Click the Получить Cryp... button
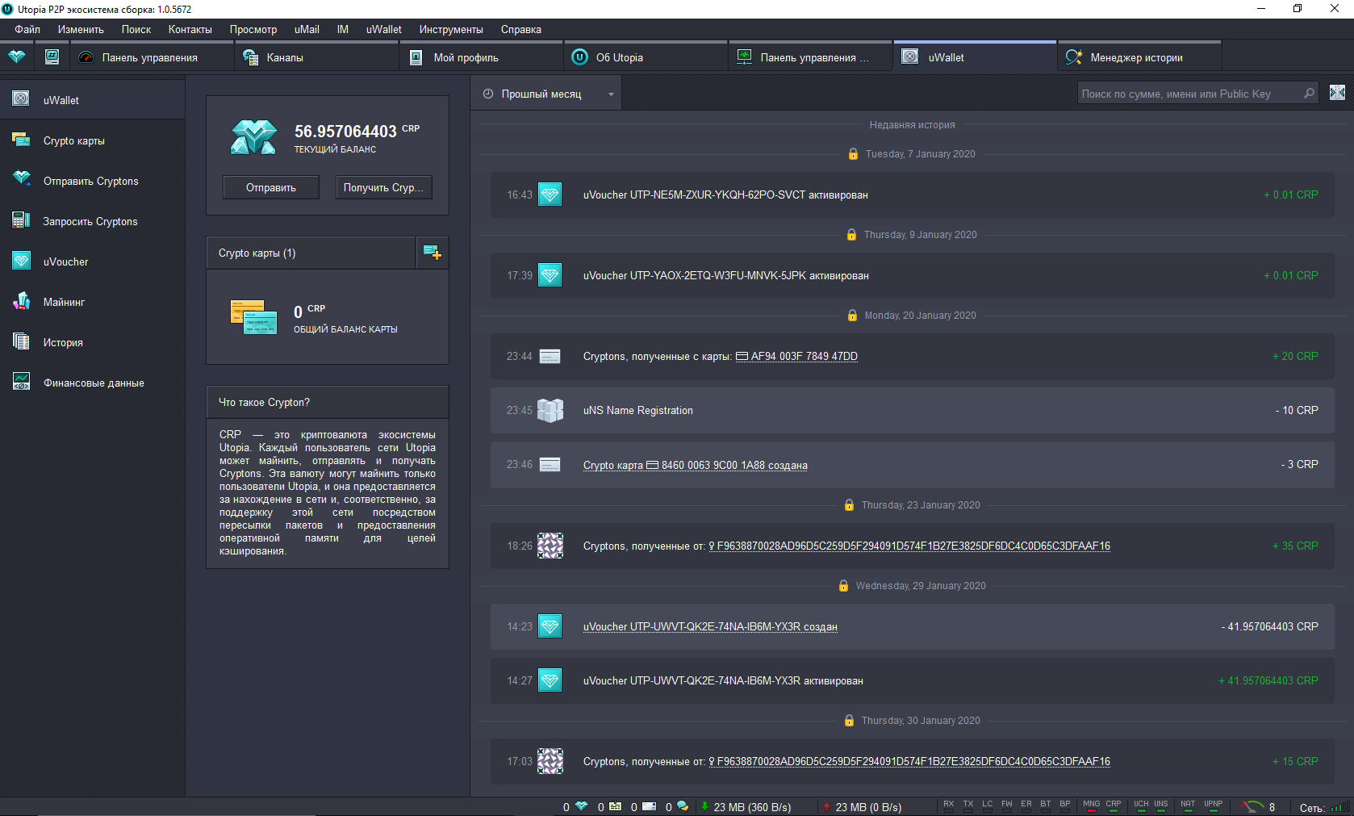The height and width of the screenshot is (816, 1354). pyautogui.click(x=384, y=187)
